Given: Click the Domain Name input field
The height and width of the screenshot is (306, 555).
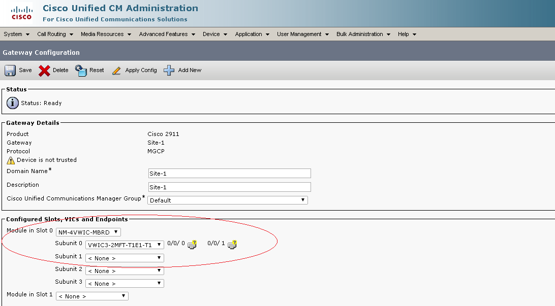Looking at the screenshot, I should pos(229,174).
